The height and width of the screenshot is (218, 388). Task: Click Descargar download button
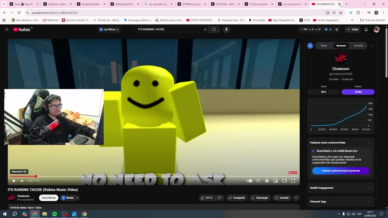pyautogui.click(x=260, y=198)
